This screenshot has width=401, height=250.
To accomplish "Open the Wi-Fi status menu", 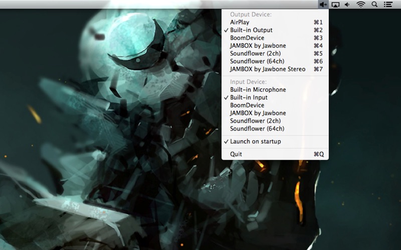I will [361, 4].
